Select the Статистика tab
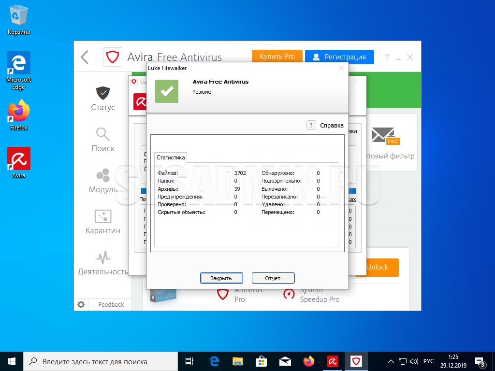This screenshot has width=495, height=371. pos(171,157)
